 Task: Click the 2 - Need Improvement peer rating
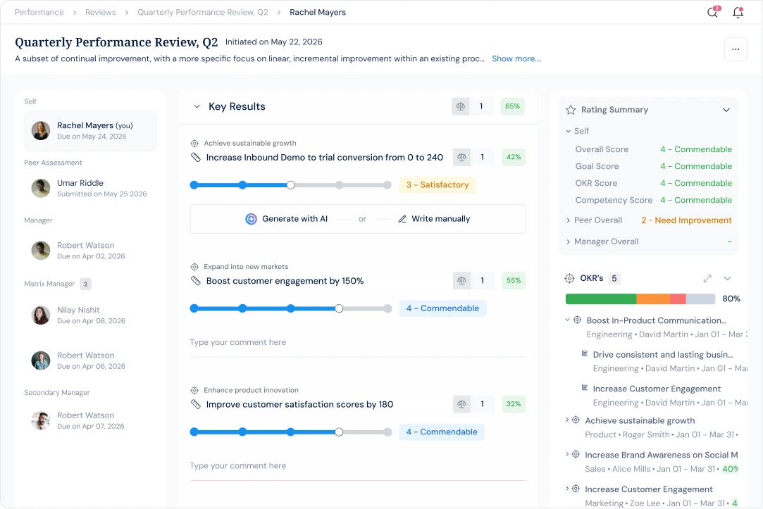(x=686, y=220)
